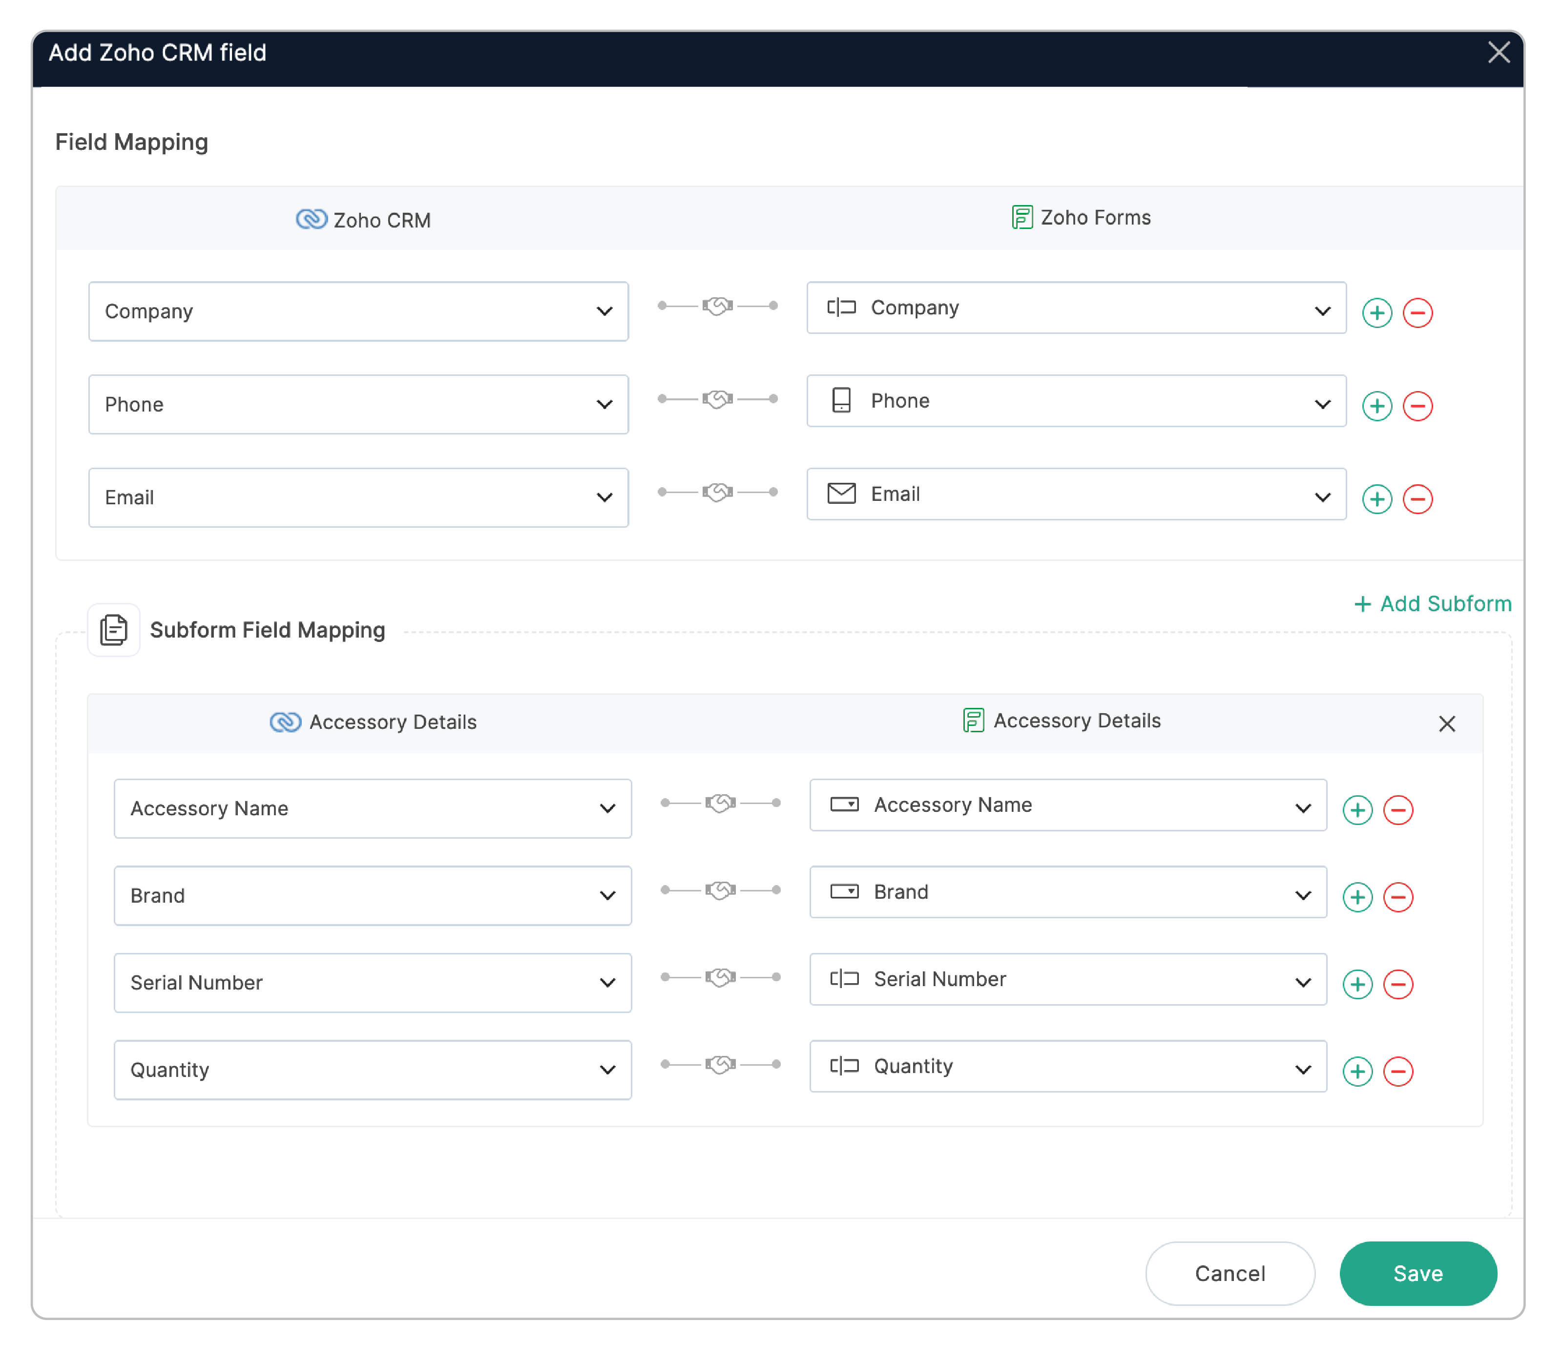Open the Company dropdown in the Zoho CRM column
This screenshot has width=1563, height=1363.
point(604,311)
